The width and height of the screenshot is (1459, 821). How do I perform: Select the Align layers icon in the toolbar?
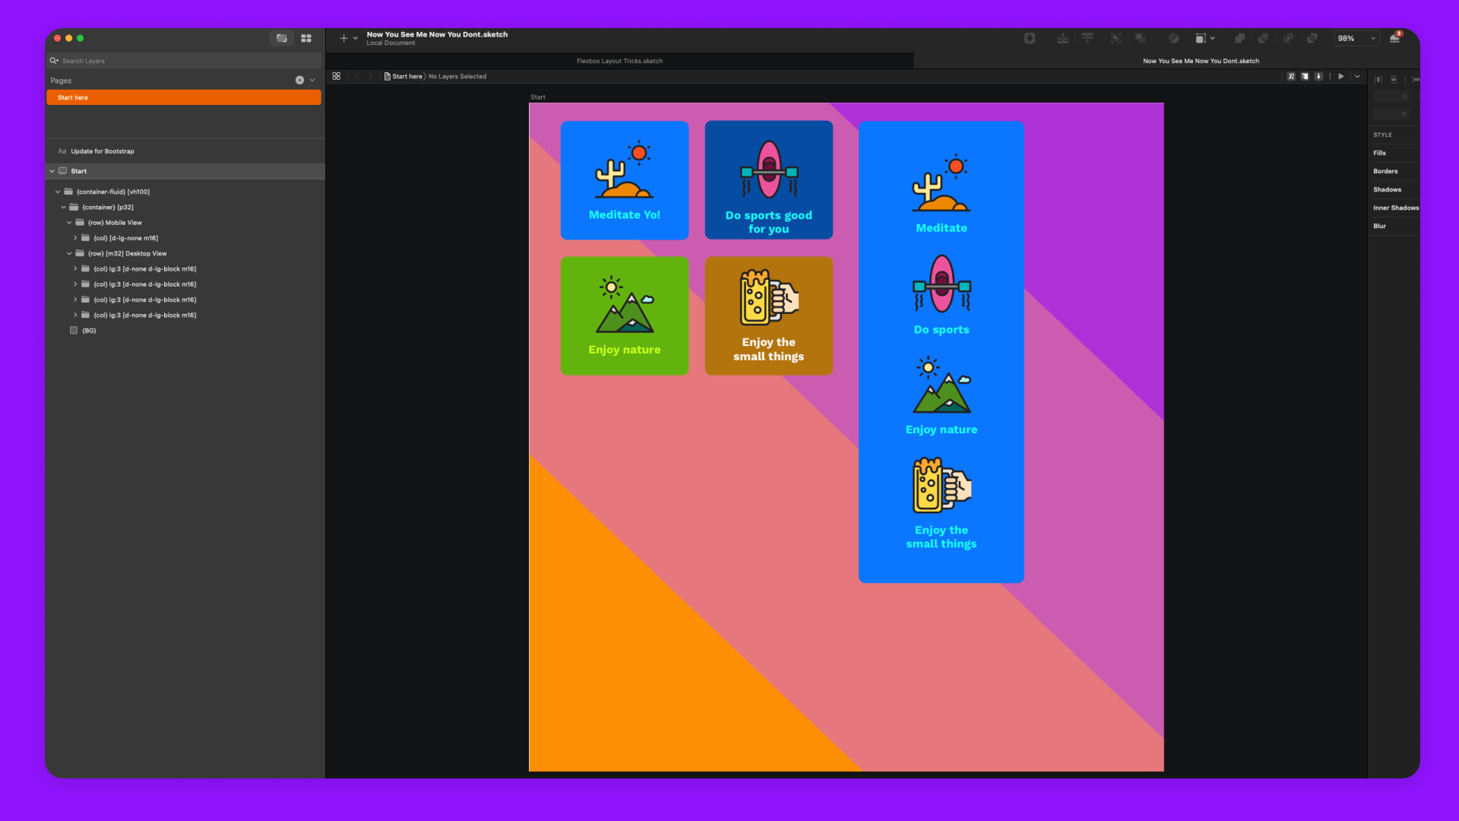click(1087, 38)
